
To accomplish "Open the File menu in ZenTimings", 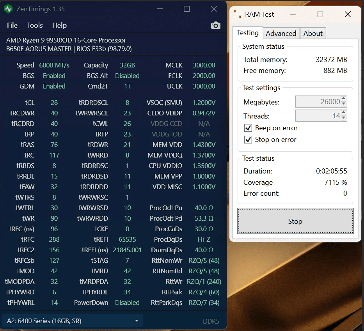I will (12, 25).
